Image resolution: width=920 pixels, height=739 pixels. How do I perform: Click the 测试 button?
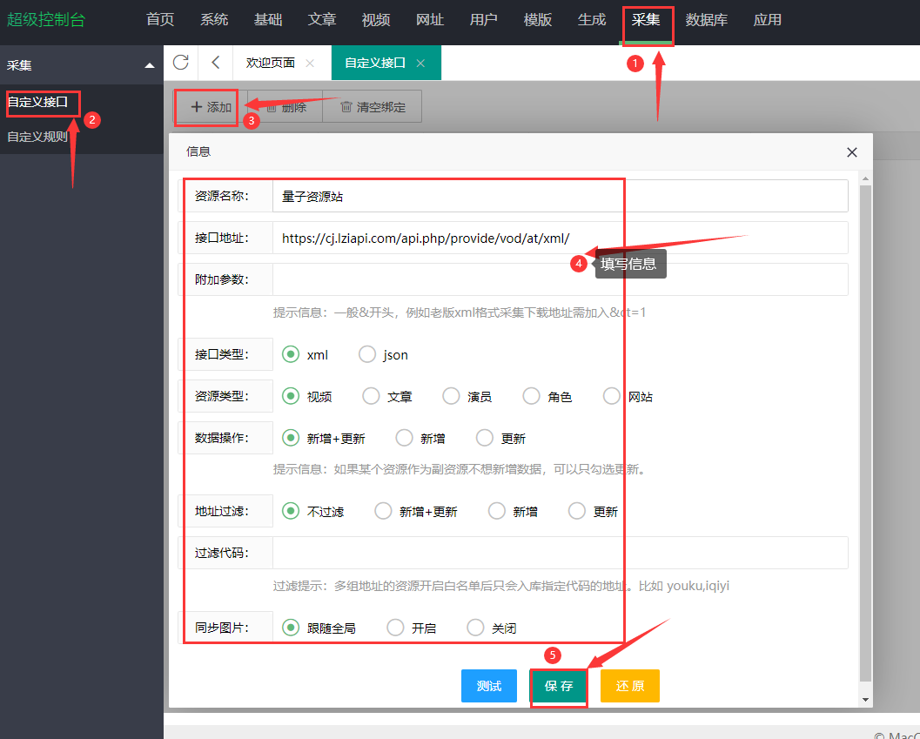pos(488,686)
